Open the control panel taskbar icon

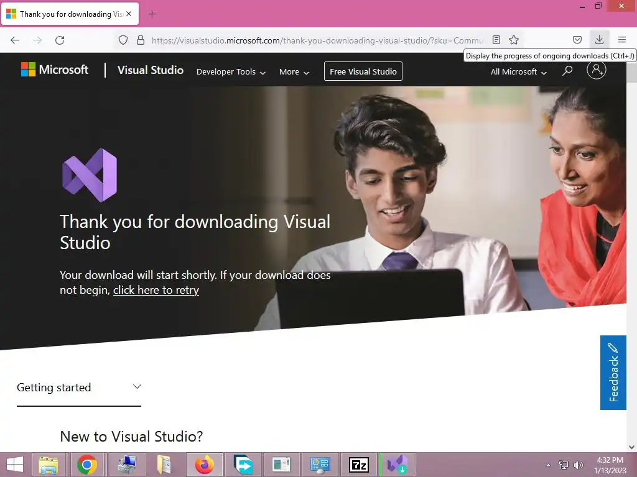320,465
